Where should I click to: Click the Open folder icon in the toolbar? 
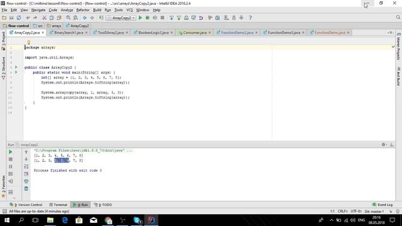[x=4, y=18]
